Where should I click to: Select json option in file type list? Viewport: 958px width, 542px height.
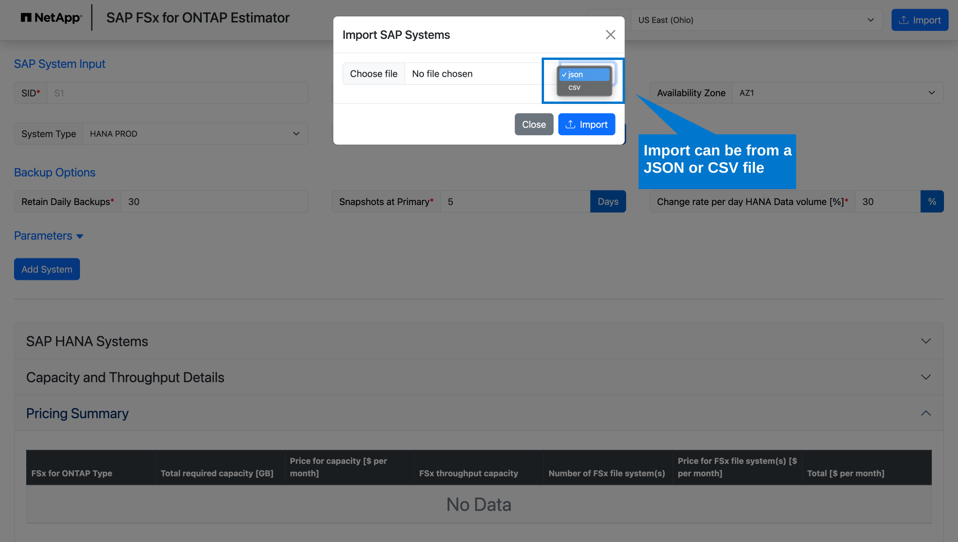(585, 74)
